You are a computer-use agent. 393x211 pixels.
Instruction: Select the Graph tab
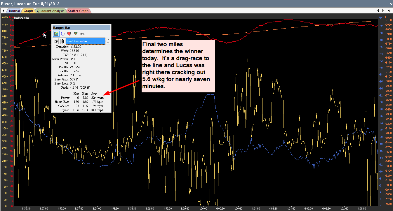28,10
